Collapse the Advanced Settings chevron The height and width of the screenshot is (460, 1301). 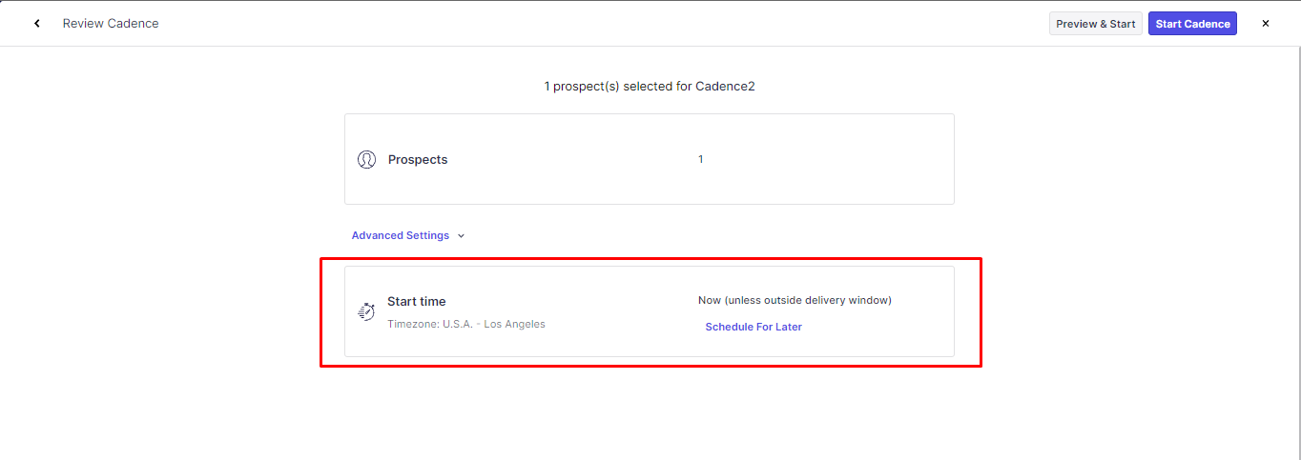tap(461, 236)
